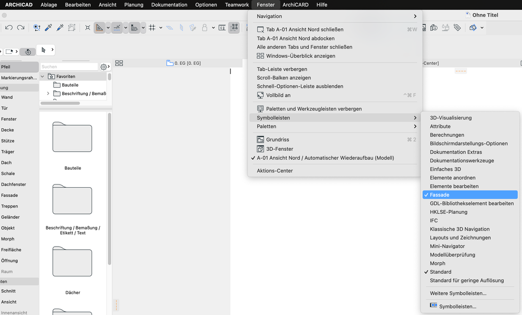Open the Bauteile folder thumbnail
This screenshot has width=522, height=315.
[x=72, y=137]
